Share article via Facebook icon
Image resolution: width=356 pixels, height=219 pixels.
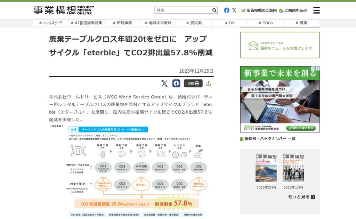(x=176, y=83)
